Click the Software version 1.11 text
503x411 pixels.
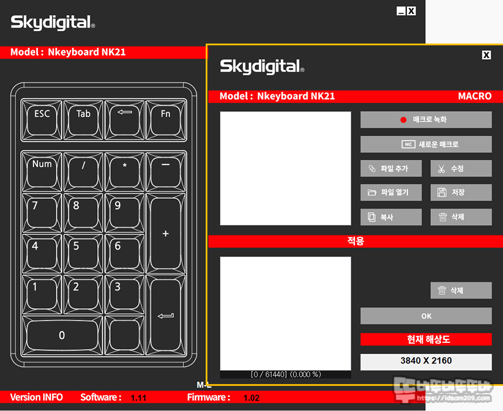coord(139,398)
